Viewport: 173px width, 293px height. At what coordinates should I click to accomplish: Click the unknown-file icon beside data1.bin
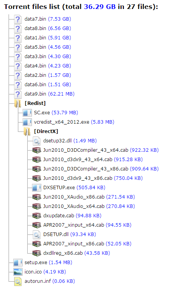point(18,38)
